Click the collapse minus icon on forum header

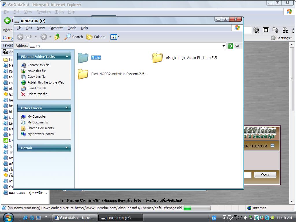(x=272, y=145)
